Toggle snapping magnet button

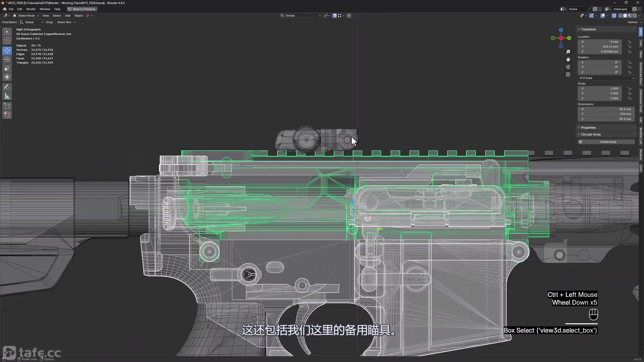point(335,16)
